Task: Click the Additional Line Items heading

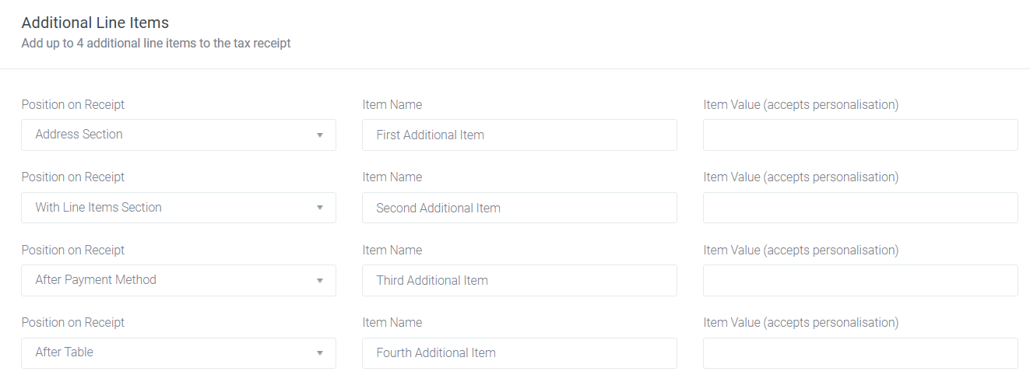Action: click(x=95, y=23)
